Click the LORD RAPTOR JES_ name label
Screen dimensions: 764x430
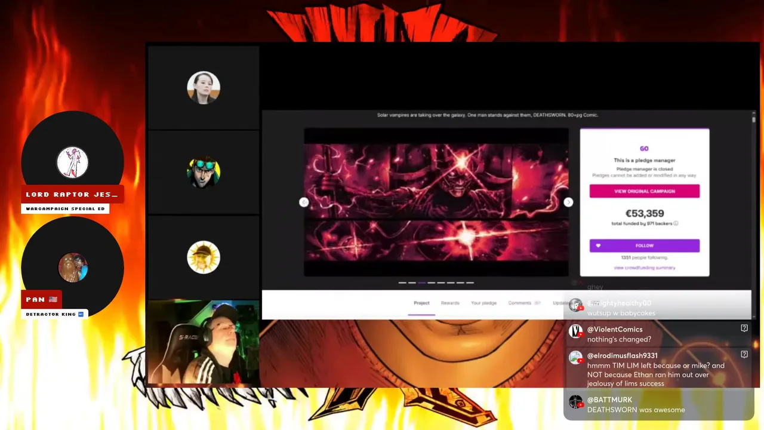(72, 195)
